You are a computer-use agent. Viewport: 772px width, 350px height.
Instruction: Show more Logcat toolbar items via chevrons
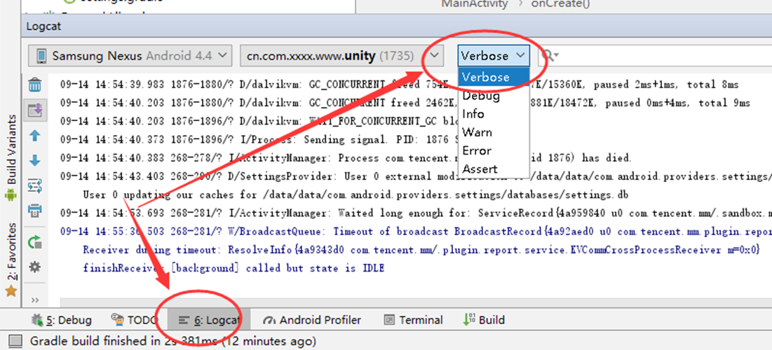pos(35,300)
